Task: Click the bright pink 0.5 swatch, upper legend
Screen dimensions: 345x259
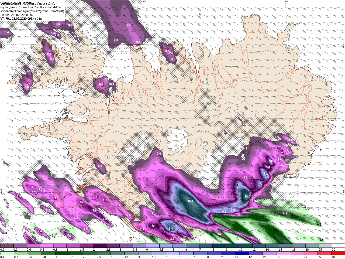Action: coord(46,246)
